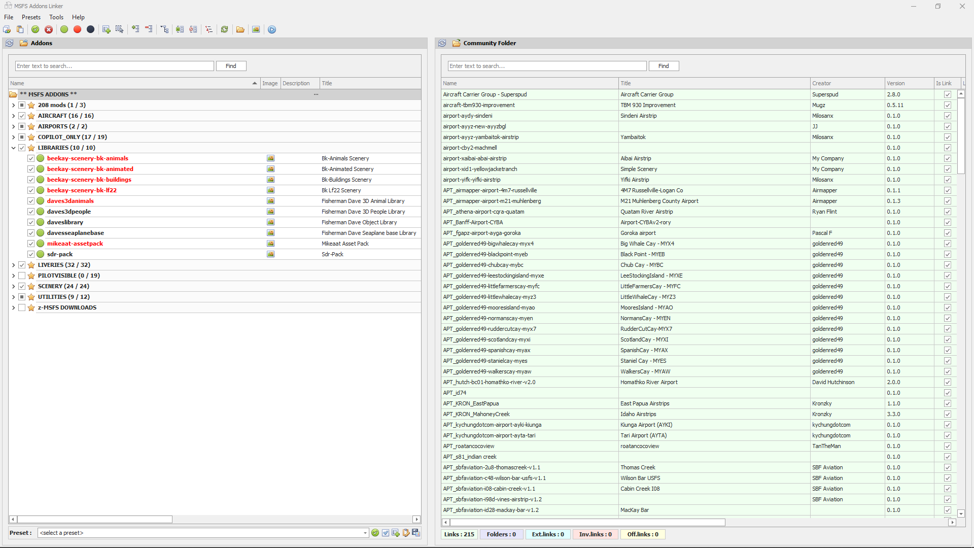
Task: Click the open folder toolbar icon
Action: [x=240, y=29]
